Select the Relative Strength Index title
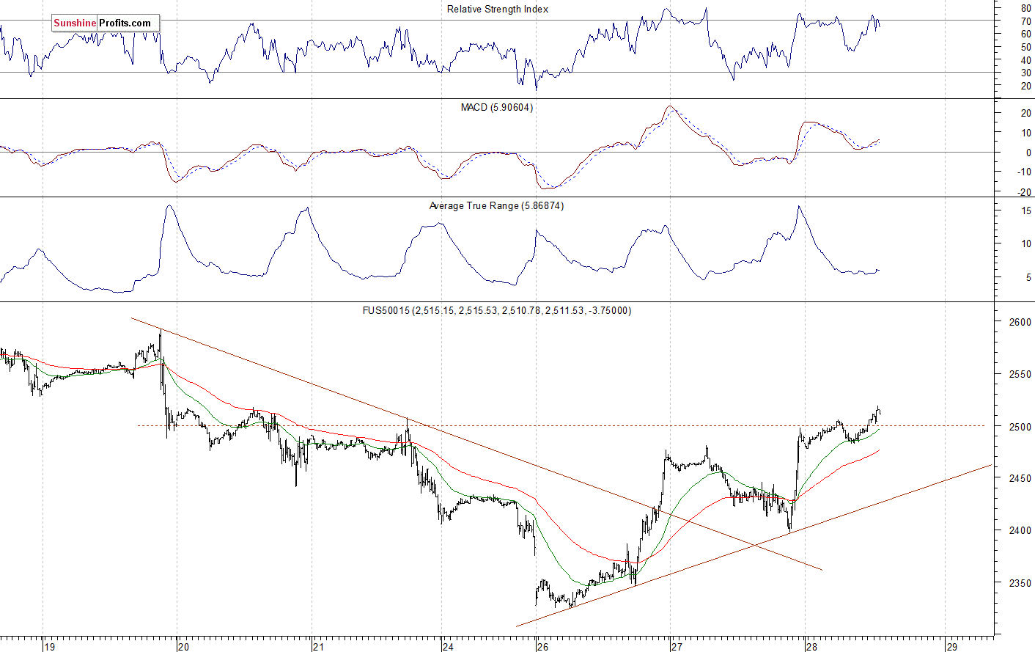 pos(498,10)
